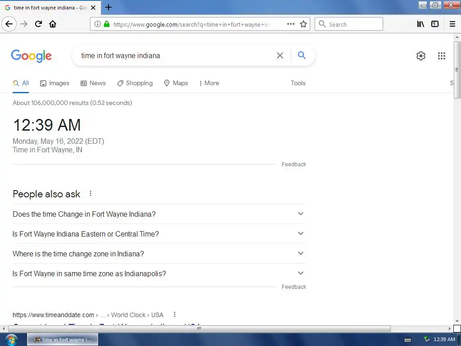The width and height of the screenshot is (461, 346).
Task: Close the 'time in fort wayne indiana' tab
Action: 93,8
